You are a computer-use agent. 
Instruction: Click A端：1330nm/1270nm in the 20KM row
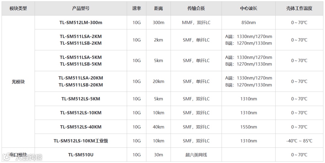pyautogui.click(x=249, y=78)
